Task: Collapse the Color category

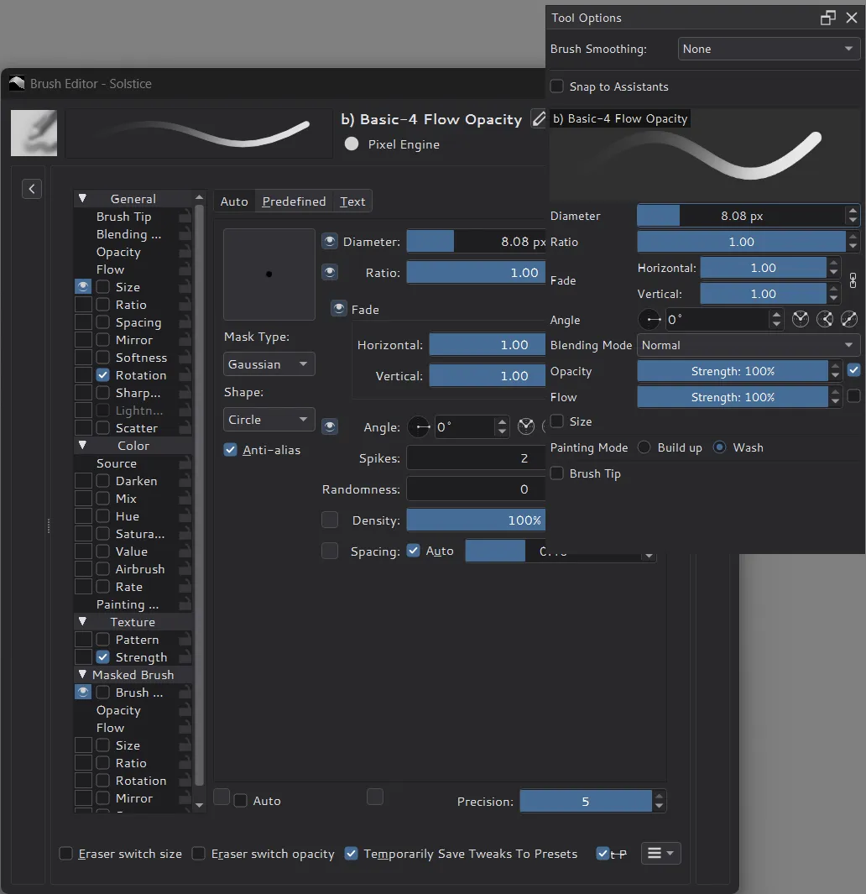Action: click(83, 445)
